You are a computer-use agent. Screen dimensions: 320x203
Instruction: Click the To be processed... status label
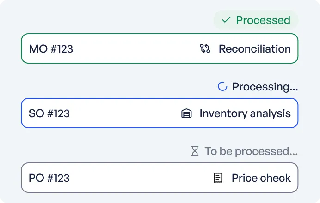click(251, 151)
